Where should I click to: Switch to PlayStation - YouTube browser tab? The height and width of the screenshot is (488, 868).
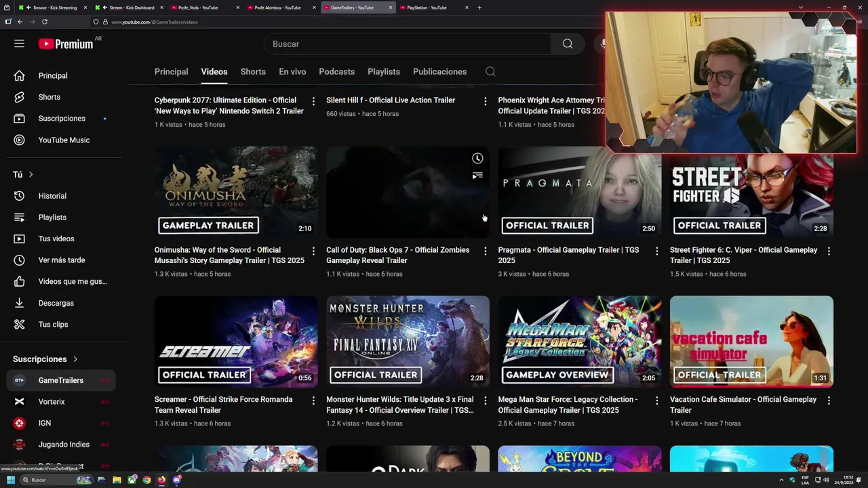click(x=433, y=7)
